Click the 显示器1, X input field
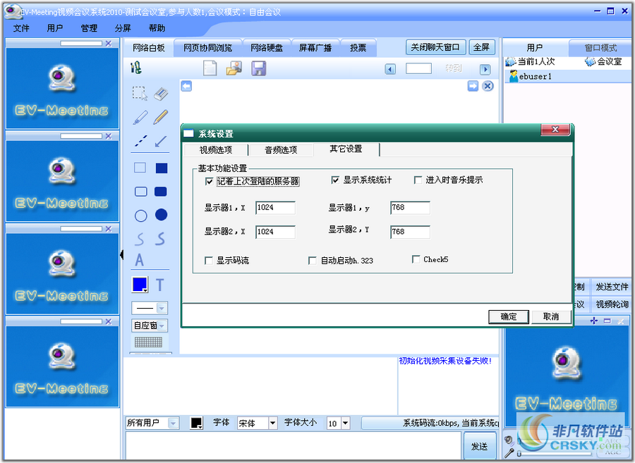The image size is (635, 463). coord(275,208)
